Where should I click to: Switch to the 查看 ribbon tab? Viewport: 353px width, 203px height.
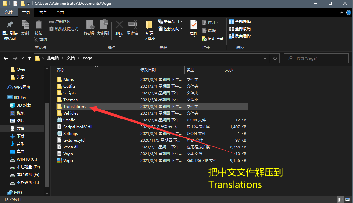tap(60, 12)
